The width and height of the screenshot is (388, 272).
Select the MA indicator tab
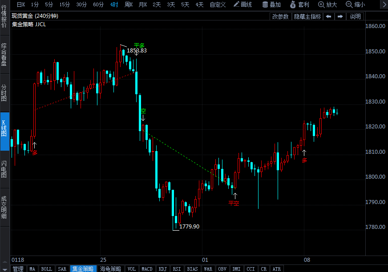coord(32,269)
